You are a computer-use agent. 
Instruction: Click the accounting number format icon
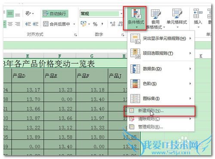[83, 24]
